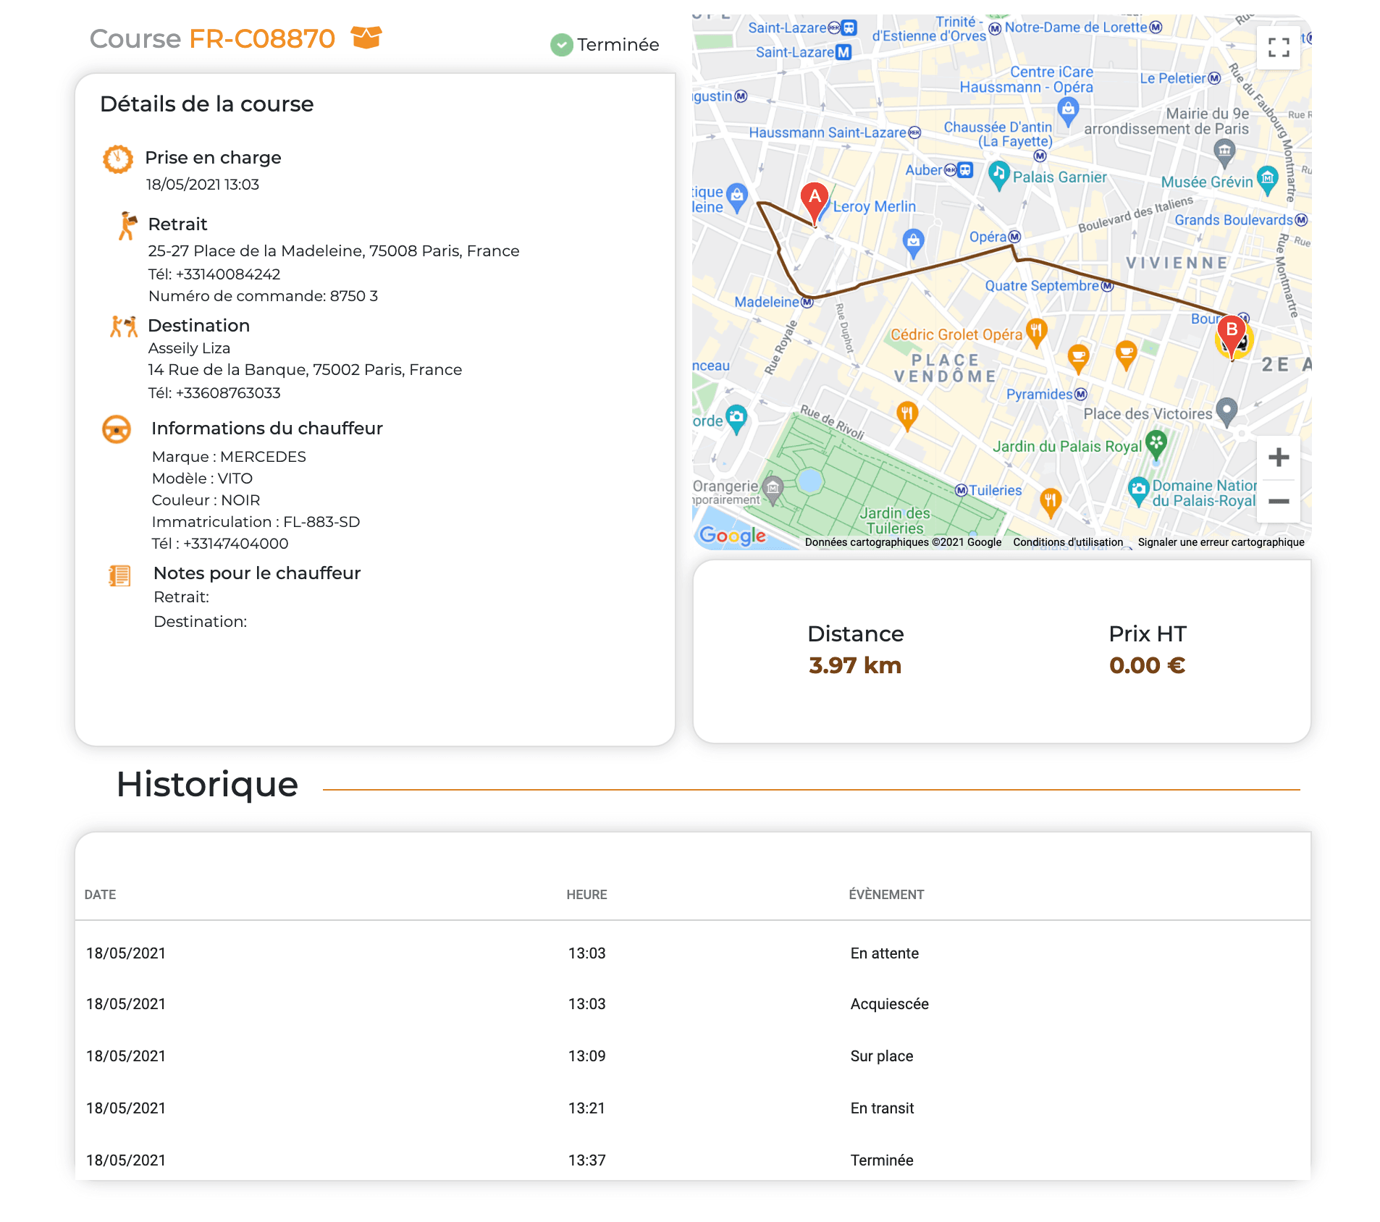The height and width of the screenshot is (1222, 1380).
Task: Click the driver notes notepad icon
Action: tap(119, 576)
